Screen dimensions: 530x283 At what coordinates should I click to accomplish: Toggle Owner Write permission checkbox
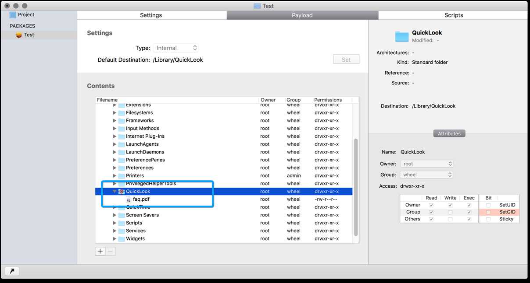450,205
